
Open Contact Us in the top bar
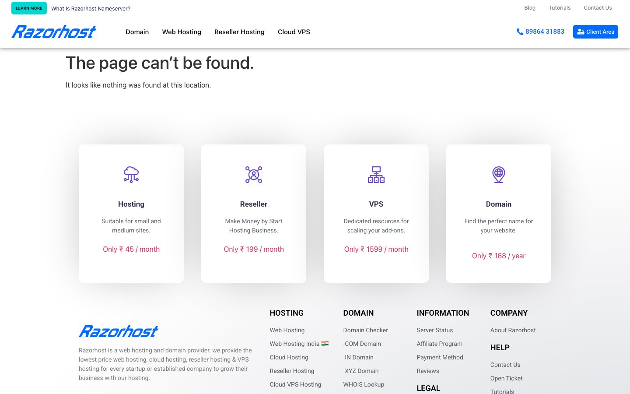click(598, 8)
